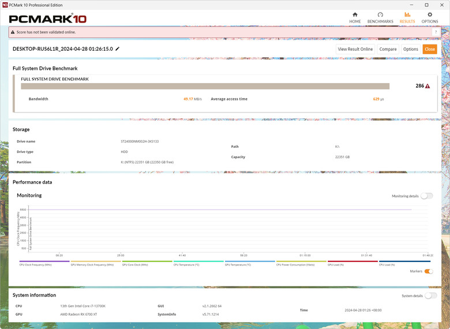Click View Result Online button

click(x=355, y=49)
